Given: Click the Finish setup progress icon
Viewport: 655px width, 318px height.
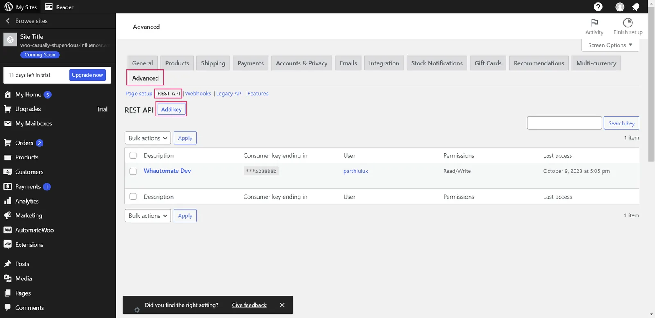Looking at the screenshot, I should click(x=628, y=22).
